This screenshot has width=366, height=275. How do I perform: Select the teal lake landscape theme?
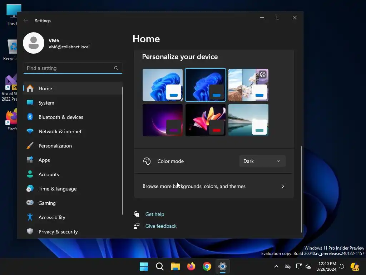[x=248, y=120]
